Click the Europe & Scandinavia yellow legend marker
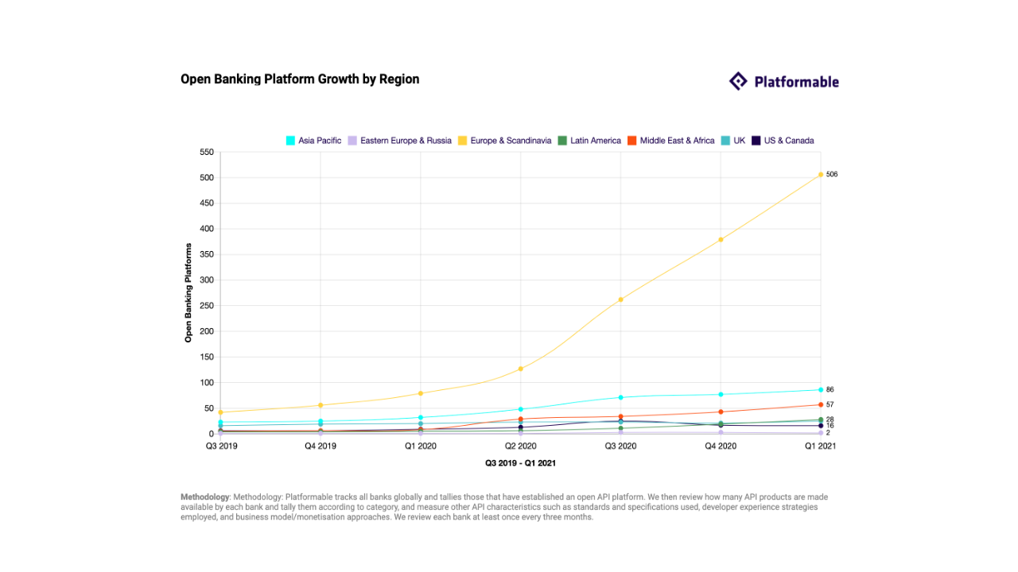 (x=461, y=141)
